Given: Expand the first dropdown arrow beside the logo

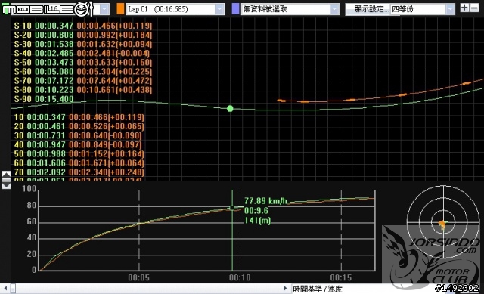Looking at the screenshot, I should pos(104,9).
